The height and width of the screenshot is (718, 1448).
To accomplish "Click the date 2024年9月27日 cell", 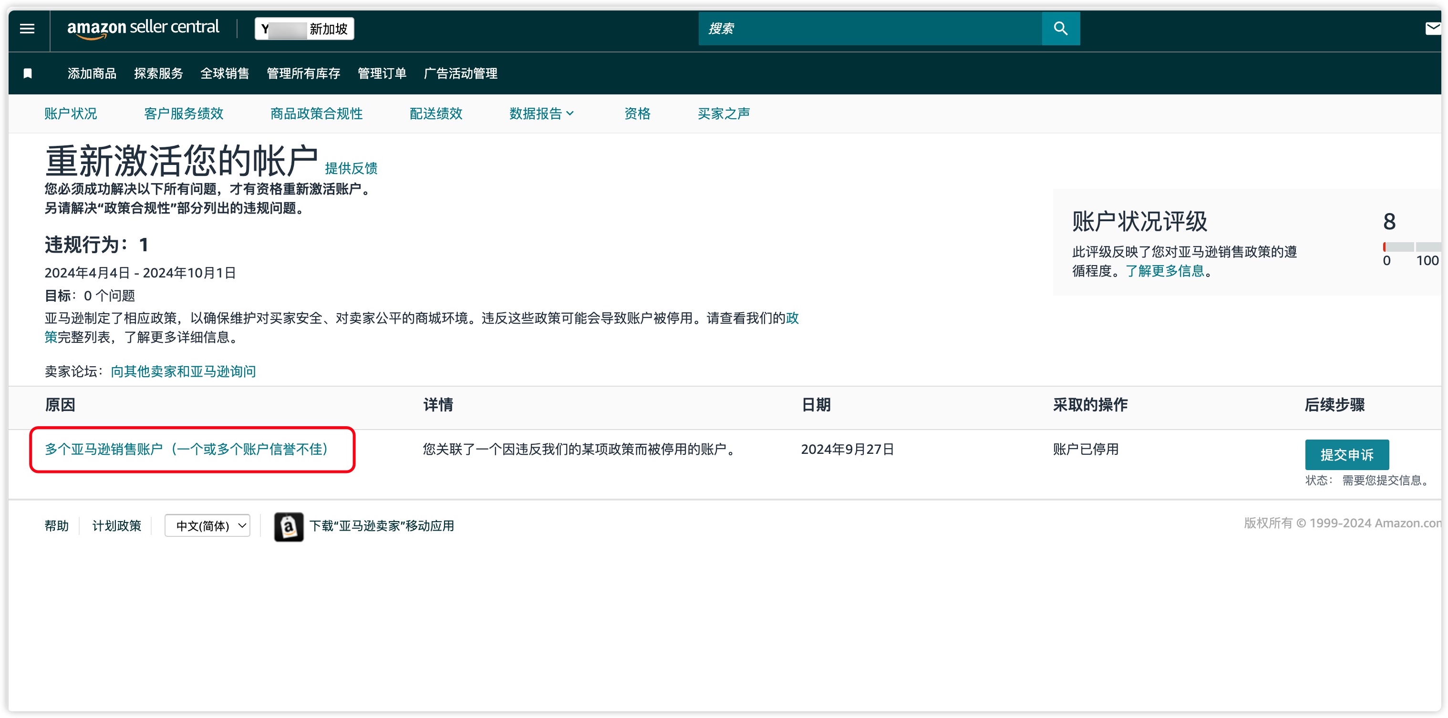I will (848, 449).
